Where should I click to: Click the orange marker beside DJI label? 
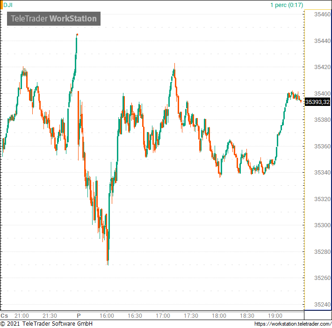click(1, 5)
